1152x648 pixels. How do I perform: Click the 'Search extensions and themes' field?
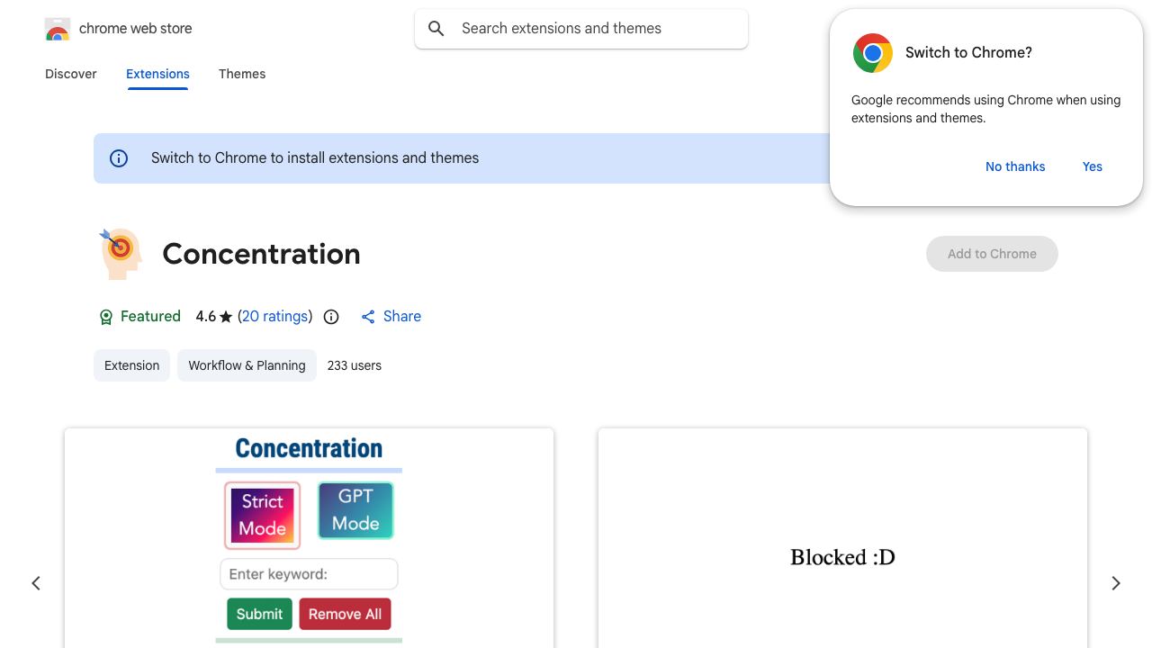tap(581, 29)
